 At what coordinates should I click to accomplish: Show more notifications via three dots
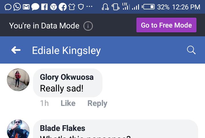(x=89, y=7)
